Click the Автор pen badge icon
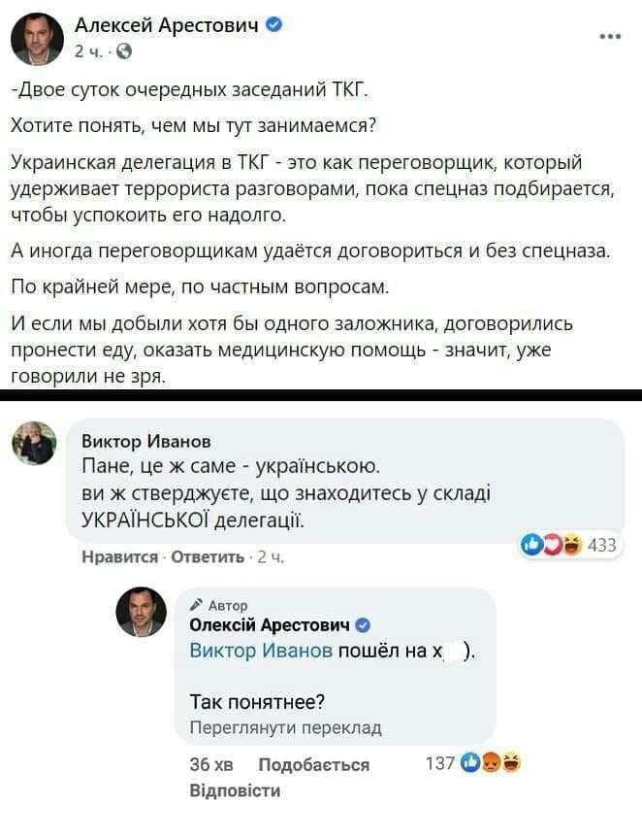 196,605
